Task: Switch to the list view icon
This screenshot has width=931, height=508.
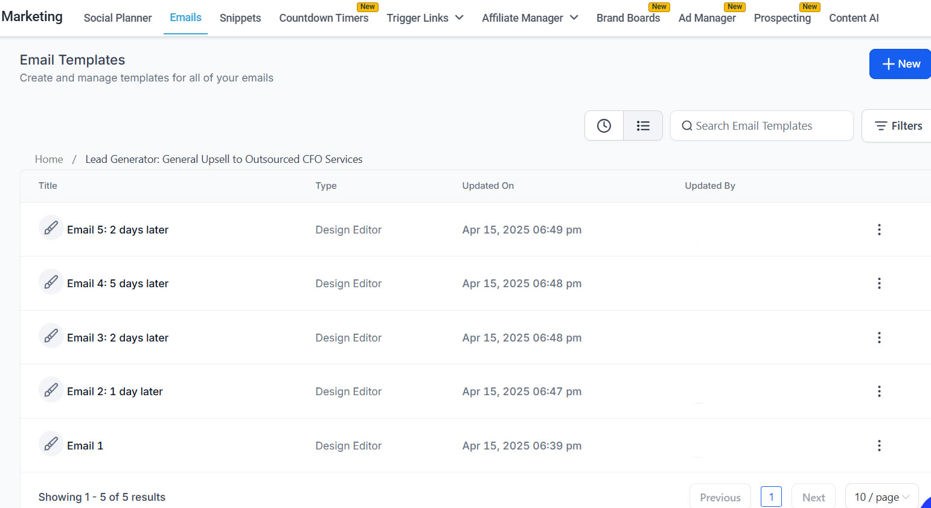Action: pyautogui.click(x=643, y=125)
